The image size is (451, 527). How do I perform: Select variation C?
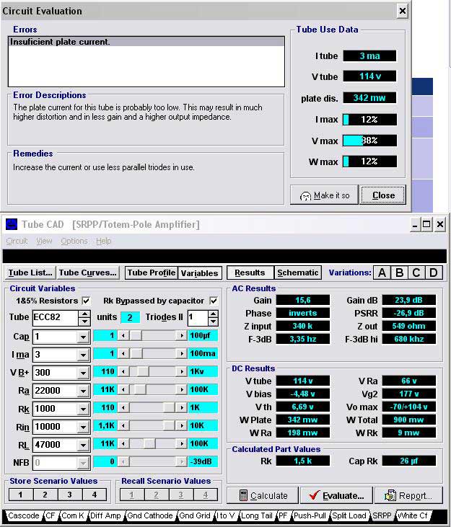coord(416,273)
